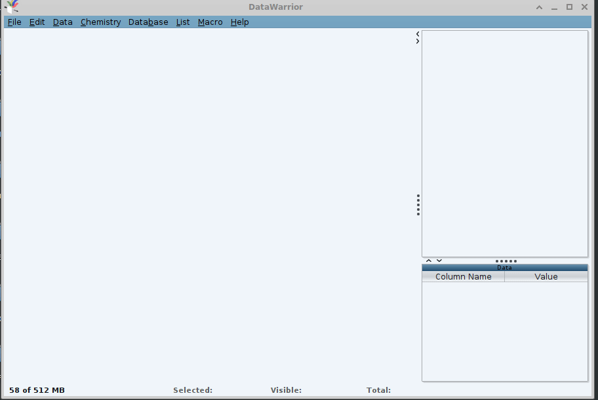The width and height of the screenshot is (598, 400).
Task: Open the Chemistry menu
Action: [100, 22]
